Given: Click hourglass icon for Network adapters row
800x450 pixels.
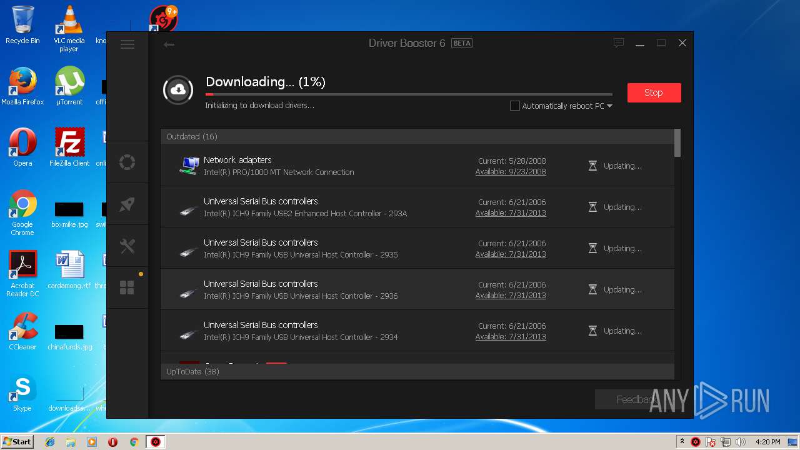Looking at the screenshot, I should pos(592,166).
